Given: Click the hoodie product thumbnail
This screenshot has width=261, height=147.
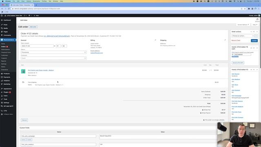Looking at the screenshot, I should [23, 71].
